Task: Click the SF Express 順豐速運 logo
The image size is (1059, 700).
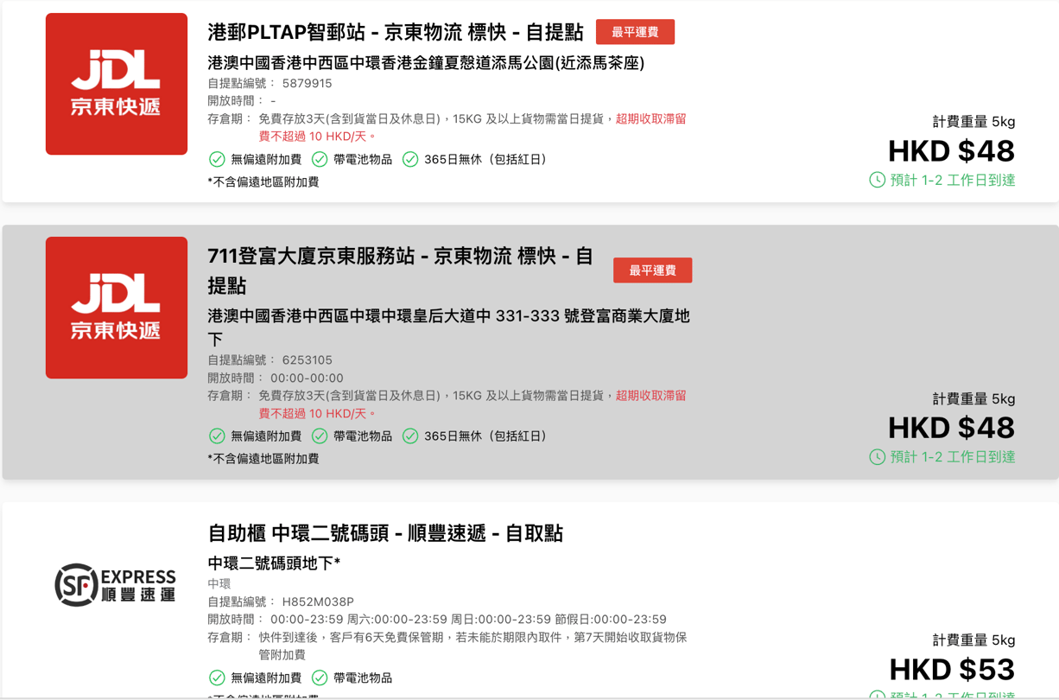Action: [116, 583]
